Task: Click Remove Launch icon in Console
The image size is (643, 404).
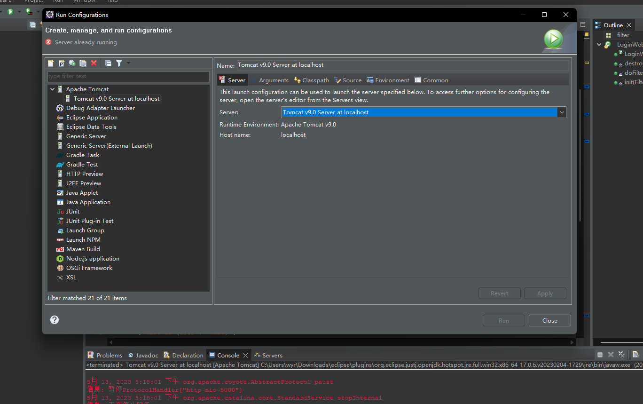Action: 611,355
